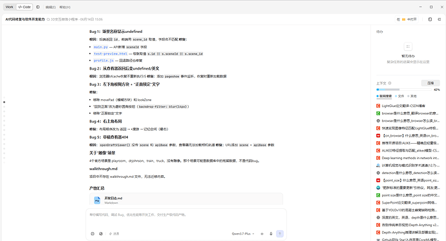Collapse the right sidebar with header icon

tap(439, 19)
